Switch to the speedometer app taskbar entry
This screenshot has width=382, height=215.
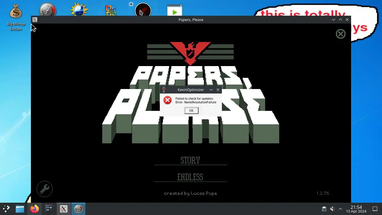click(78, 209)
